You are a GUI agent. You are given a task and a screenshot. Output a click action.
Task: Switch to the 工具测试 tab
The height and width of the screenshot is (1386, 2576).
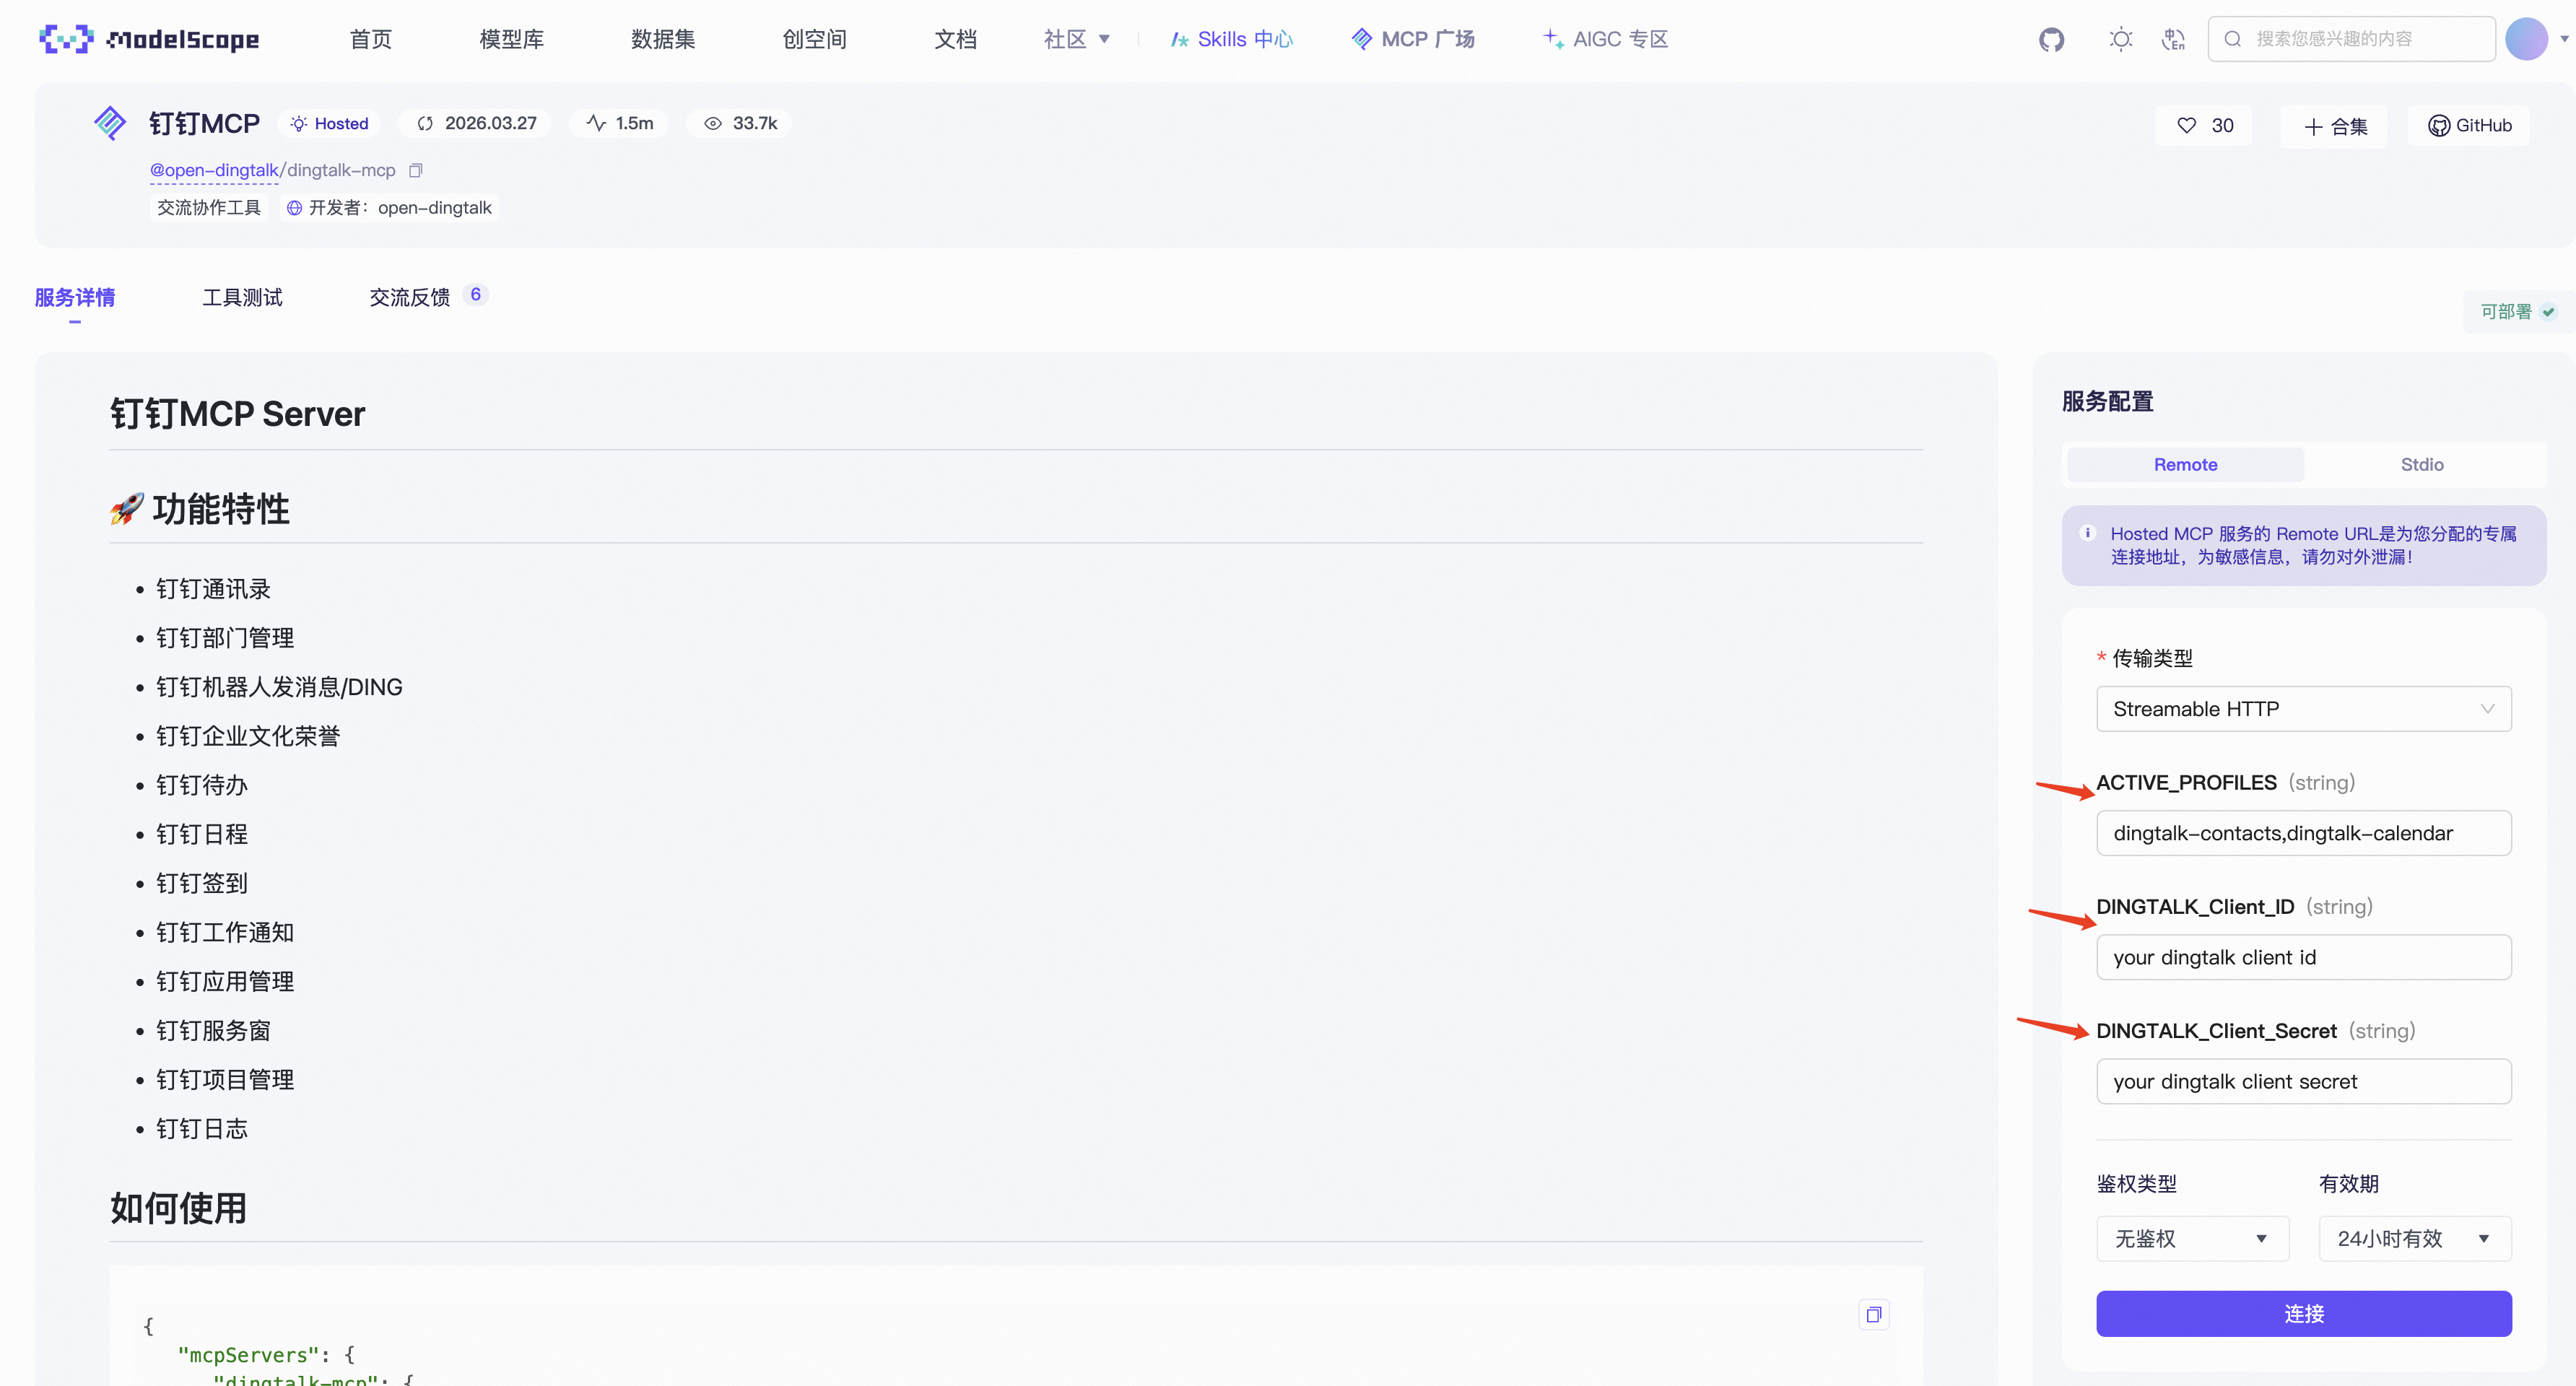coord(242,297)
